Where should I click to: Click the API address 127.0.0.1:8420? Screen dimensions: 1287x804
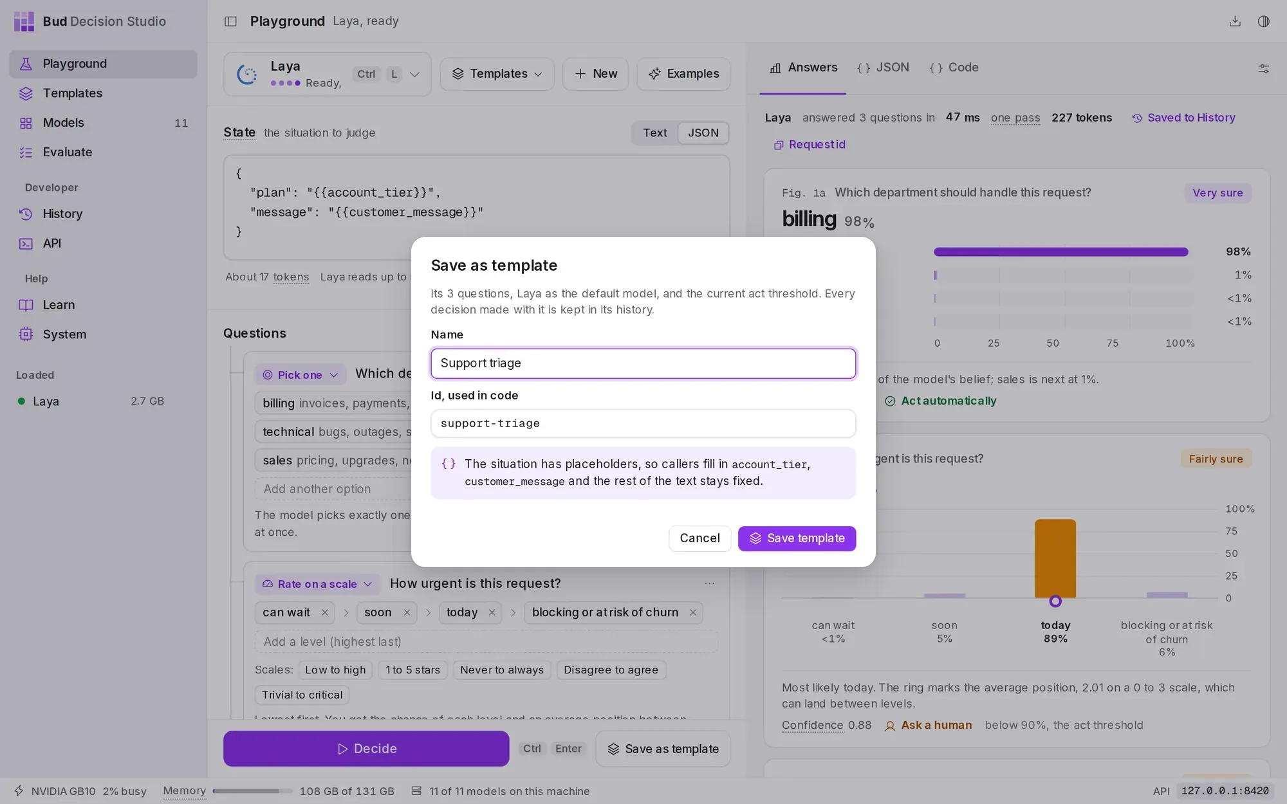point(1225,791)
